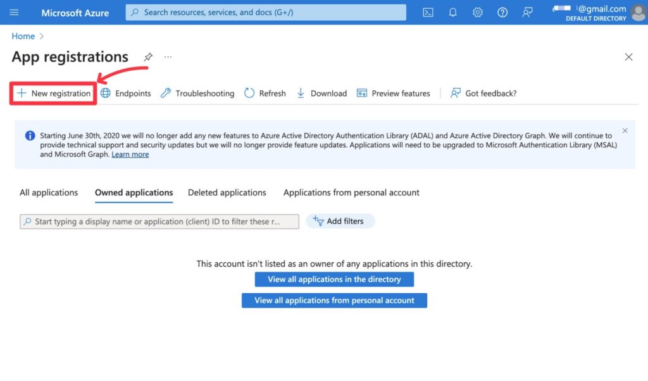The image size is (648, 381).
Task: Download the app registrations list
Action: click(x=321, y=93)
